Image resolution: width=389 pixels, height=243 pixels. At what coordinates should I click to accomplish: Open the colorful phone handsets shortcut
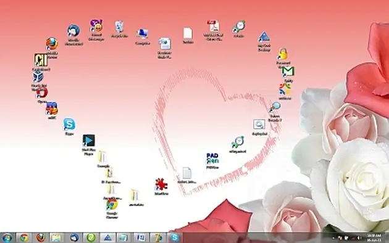285,89
